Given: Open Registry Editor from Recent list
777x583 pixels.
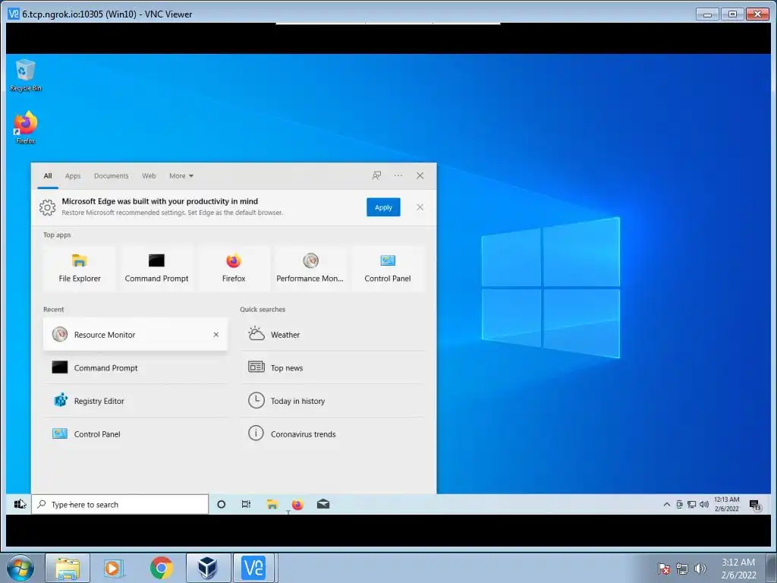Looking at the screenshot, I should click(x=135, y=401).
